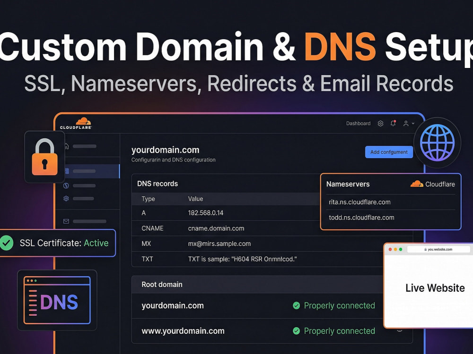Click the Cloudflare logo in the Nameservers card
The width and height of the screenshot is (473, 354).
click(x=417, y=184)
